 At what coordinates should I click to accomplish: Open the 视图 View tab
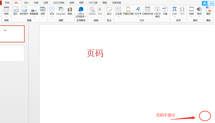(x=81, y=3)
